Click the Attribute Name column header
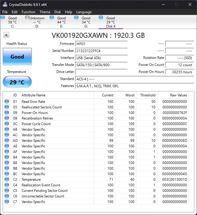 (x=57, y=95)
